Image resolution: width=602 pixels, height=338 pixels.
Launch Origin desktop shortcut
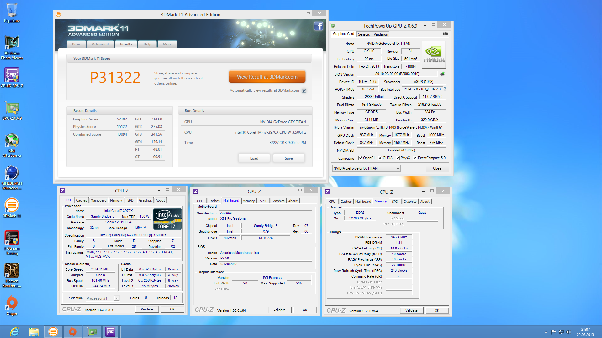pyautogui.click(x=12, y=305)
